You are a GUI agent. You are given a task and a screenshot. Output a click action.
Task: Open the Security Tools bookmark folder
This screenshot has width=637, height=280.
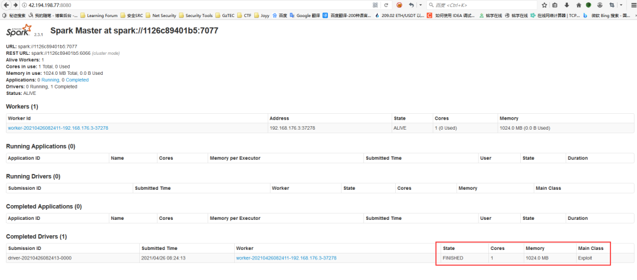[195, 15]
